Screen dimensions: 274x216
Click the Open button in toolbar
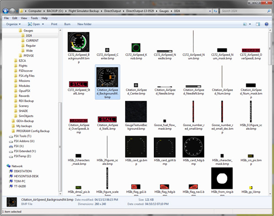point(34,24)
